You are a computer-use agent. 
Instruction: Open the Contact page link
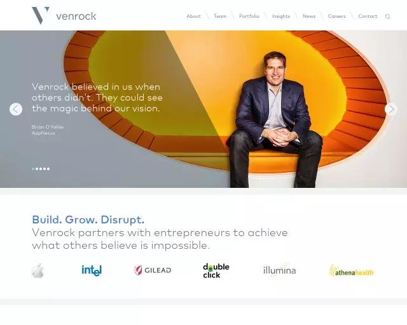point(368,16)
